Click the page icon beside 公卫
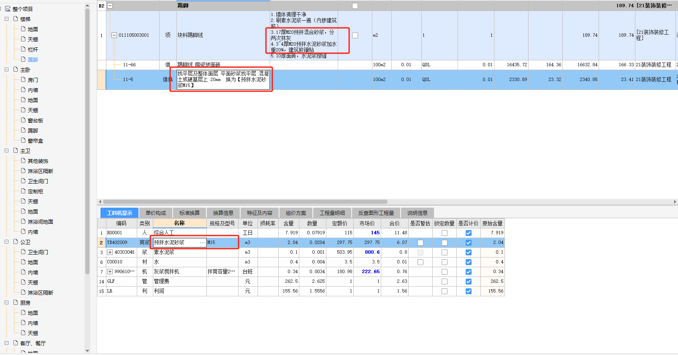The image size is (678, 355). click(16, 241)
